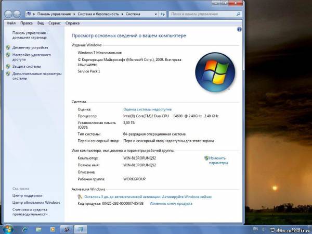Open the Файл menu
Image resolution: width=312 pixels, height=234 pixels.
click(x=11, y=23)
